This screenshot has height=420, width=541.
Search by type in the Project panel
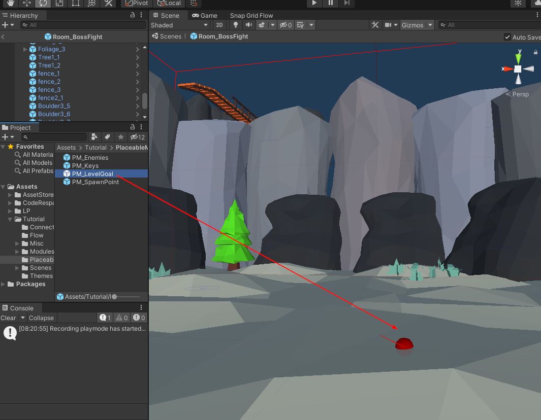(94, 137)
